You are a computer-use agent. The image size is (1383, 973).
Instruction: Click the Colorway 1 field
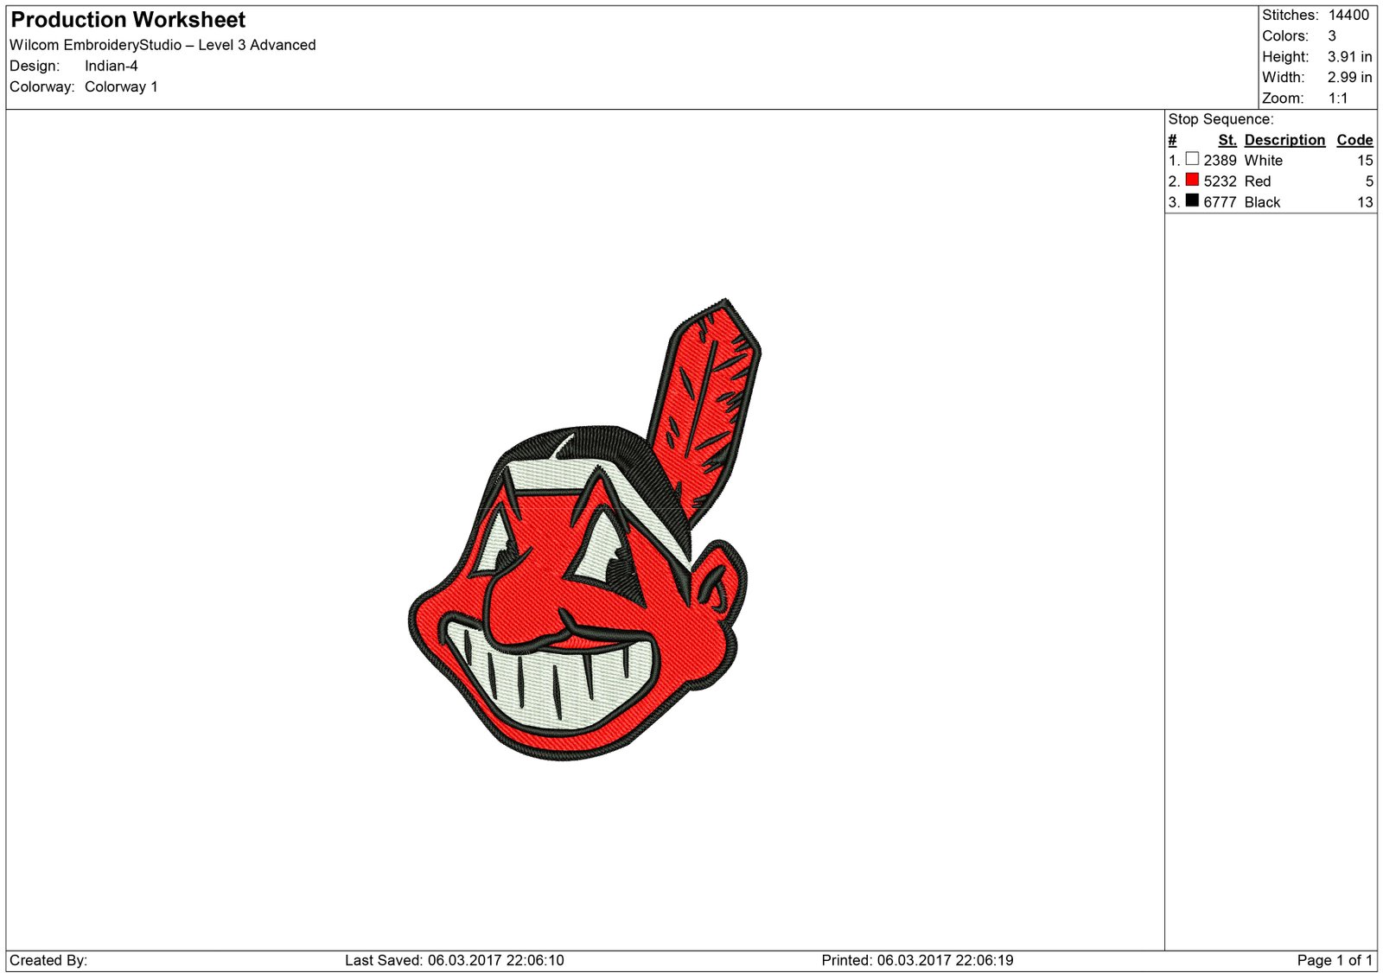(119, 86)
